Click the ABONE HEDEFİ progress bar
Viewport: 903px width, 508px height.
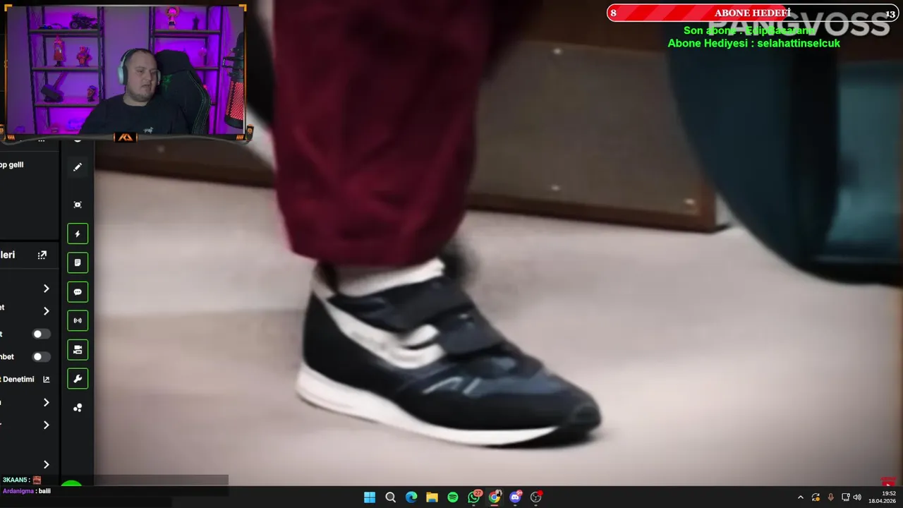tap(753, 13)
